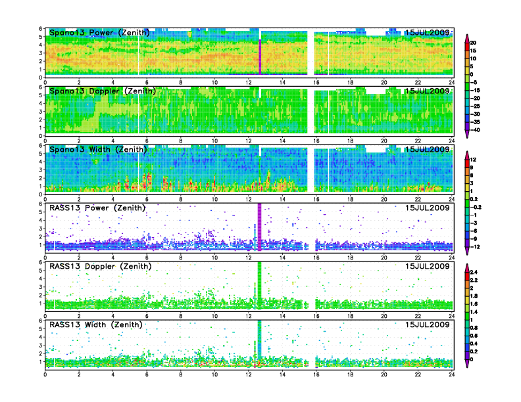Click the "Spano13 Doppler (Zenith)" panel title

click(103, 91)
